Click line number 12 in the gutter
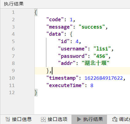Viewport: 130px width, 124px height. click(x=12, y=93)
